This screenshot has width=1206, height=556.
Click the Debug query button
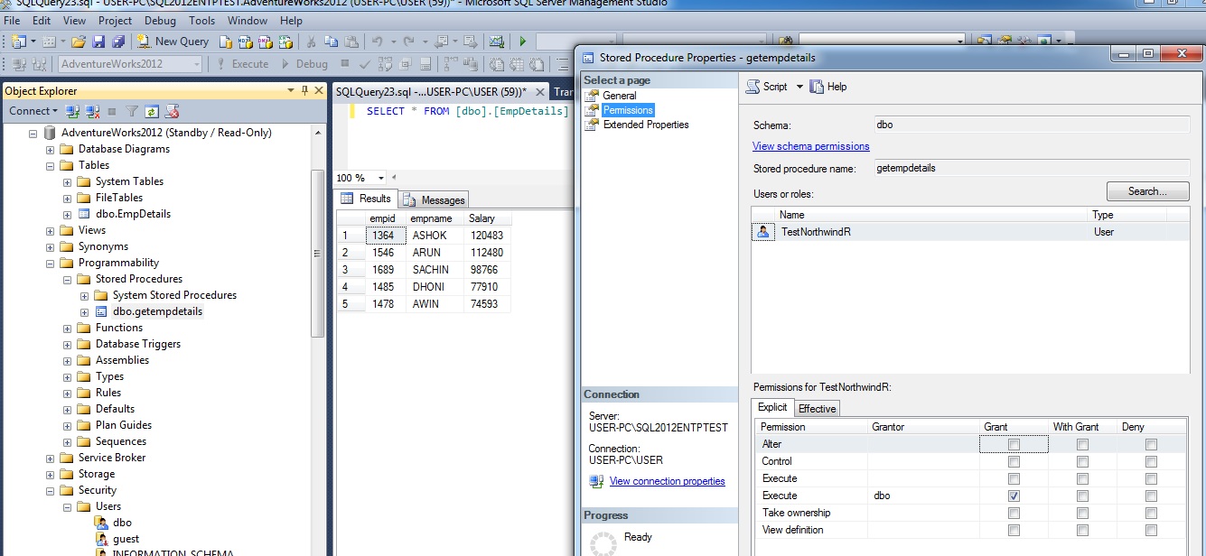point(304,64)
